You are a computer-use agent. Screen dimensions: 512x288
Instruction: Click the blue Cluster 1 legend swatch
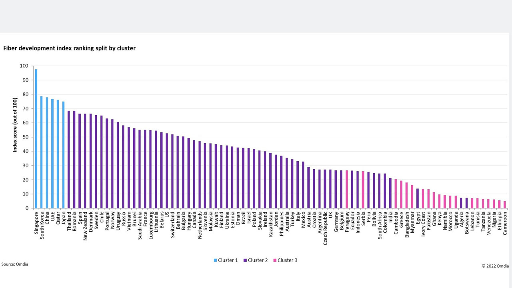pos(215,260)
